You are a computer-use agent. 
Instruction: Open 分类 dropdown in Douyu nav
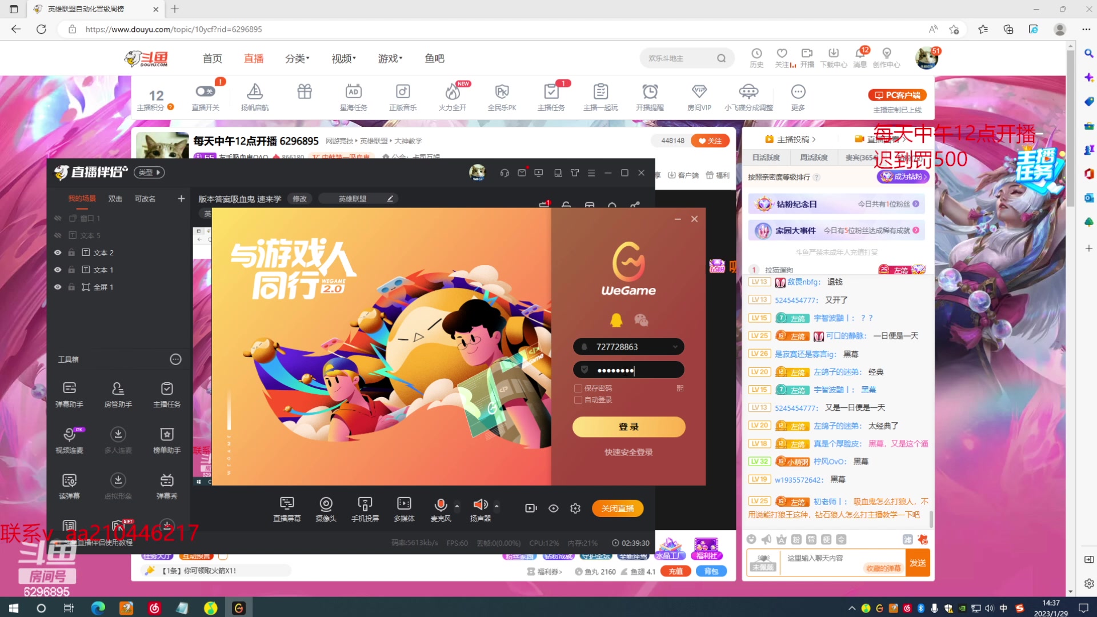click(x=297, y=58)
